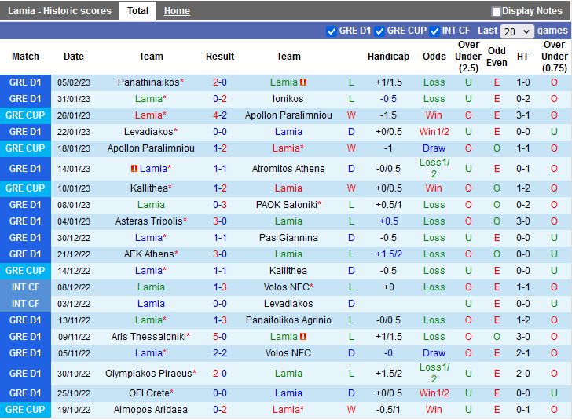Select the date 18/01/23
572x420 pixels.
(74, 148)
